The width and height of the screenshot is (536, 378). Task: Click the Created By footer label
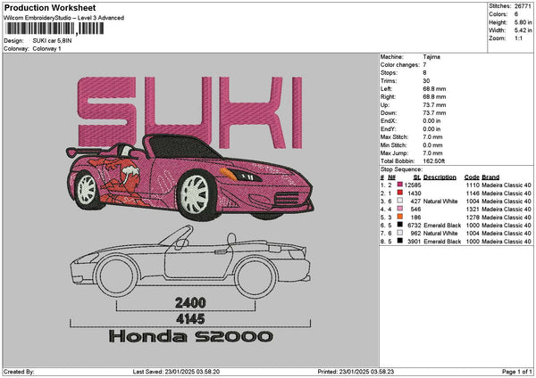click(19, 372)
